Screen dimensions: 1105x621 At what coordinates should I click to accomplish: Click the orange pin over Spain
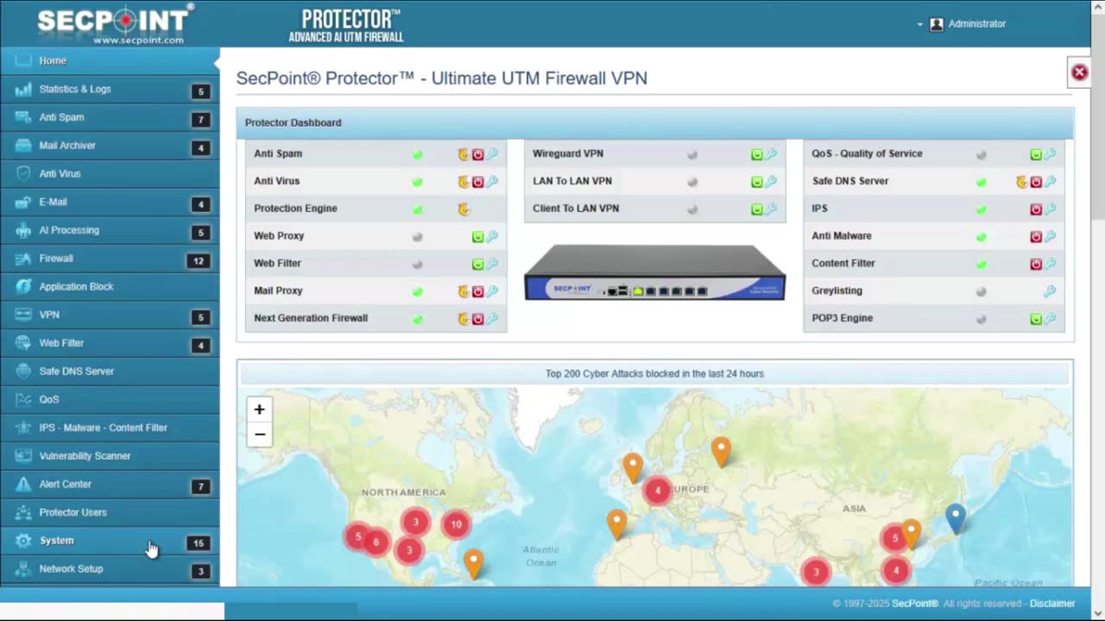tap(616, 524)
